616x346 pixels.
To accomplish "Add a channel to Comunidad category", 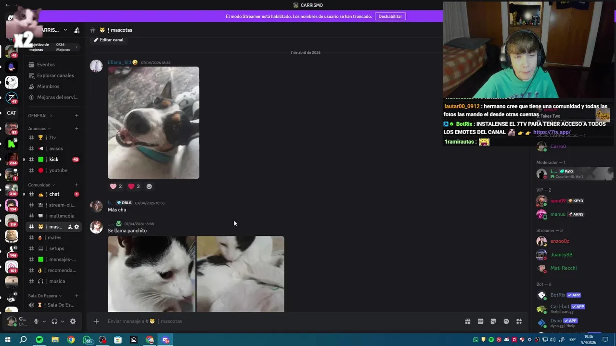I will pyautogui.click(x=77, y=185).
